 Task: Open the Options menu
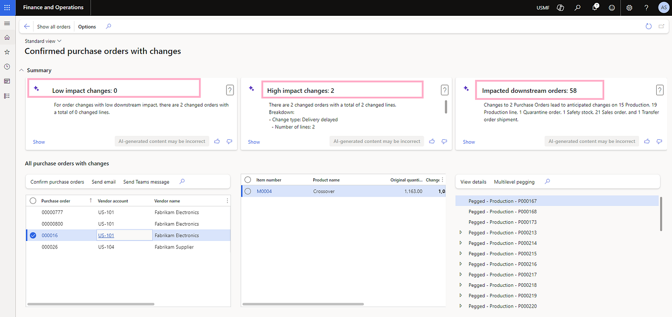(x=87, y=26)
